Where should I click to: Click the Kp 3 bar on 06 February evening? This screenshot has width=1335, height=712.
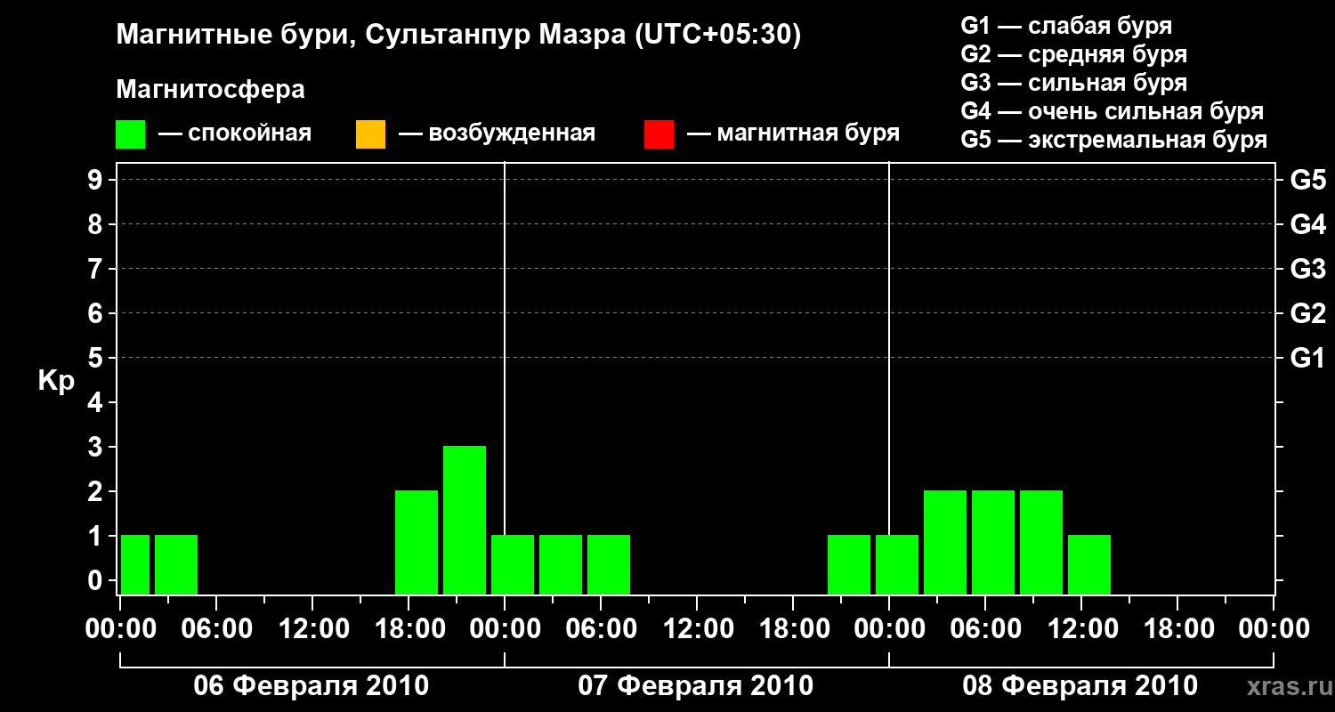tap(465, 520)
